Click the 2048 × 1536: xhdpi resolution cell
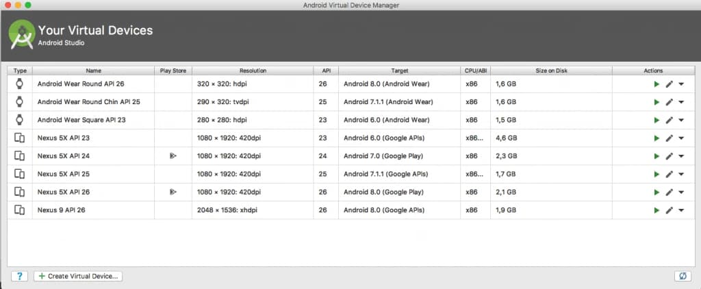701x289 pixels. point(253,210)
